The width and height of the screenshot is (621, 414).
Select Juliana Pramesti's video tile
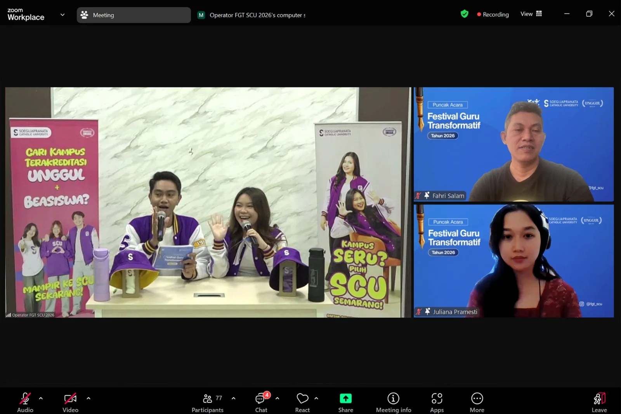click(513, 261)
